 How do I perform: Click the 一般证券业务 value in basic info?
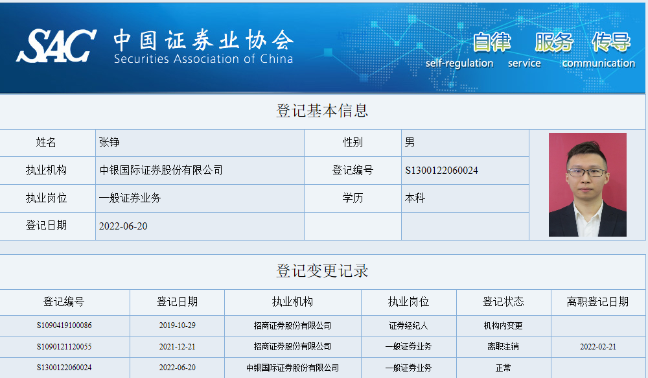130,198
